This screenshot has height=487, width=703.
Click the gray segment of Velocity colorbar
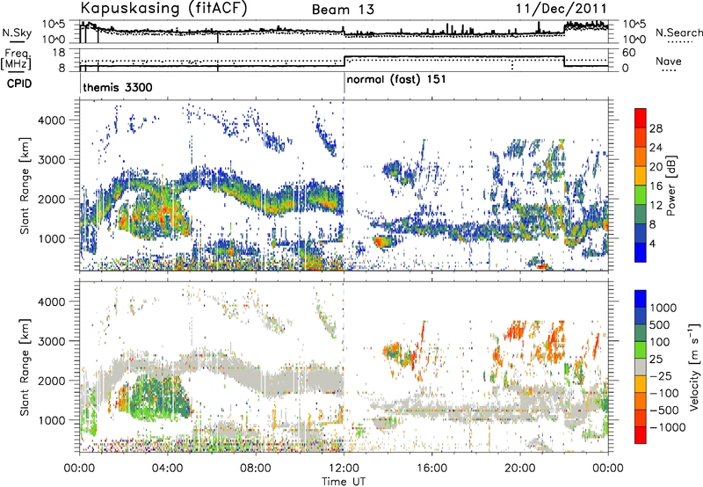click(641, 367)
